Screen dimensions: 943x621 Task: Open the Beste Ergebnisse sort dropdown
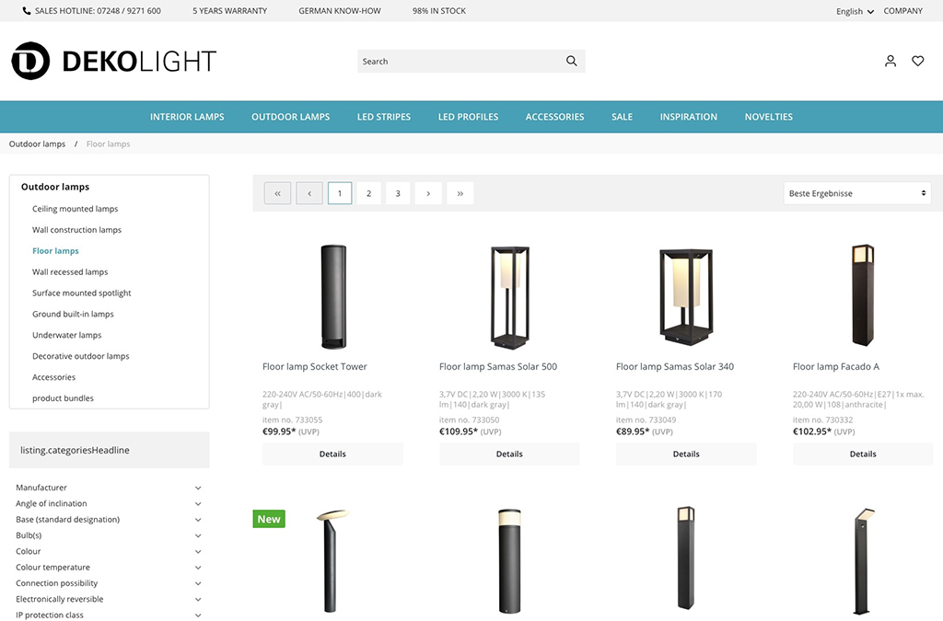[x=857, y=193]
